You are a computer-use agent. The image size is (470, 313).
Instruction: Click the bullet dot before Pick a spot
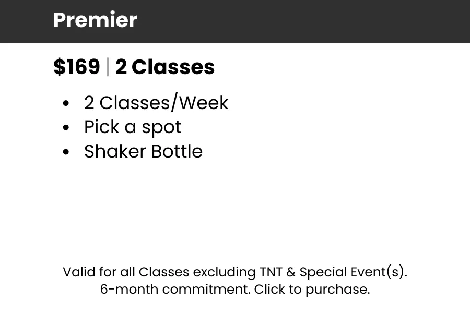point(66,128)
